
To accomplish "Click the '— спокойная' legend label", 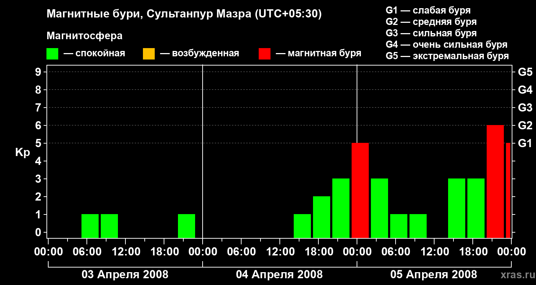I will coord(94,54).
